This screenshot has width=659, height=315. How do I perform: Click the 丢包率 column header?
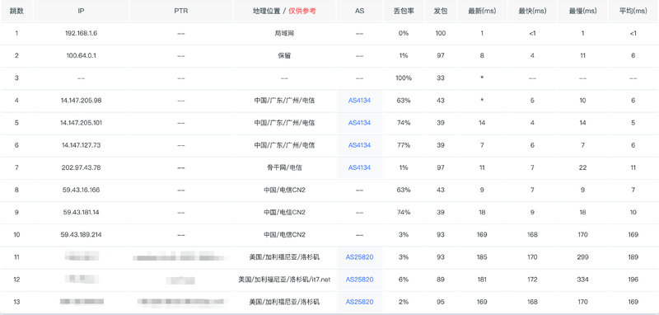pyautogui.click(x=404, y=12)
